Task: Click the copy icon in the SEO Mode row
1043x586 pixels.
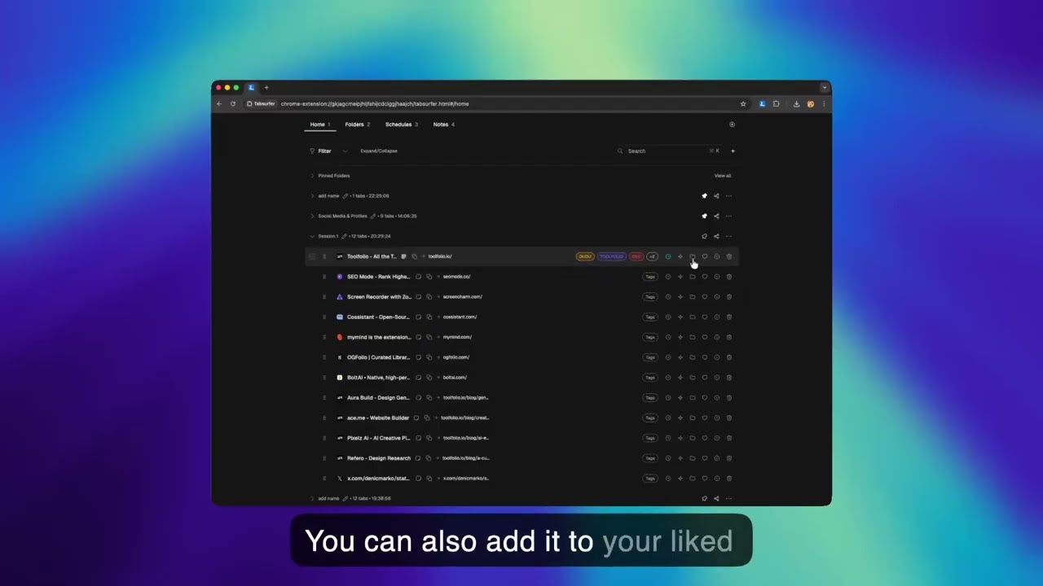Action: pyautogui.click(x=429, y=277)
